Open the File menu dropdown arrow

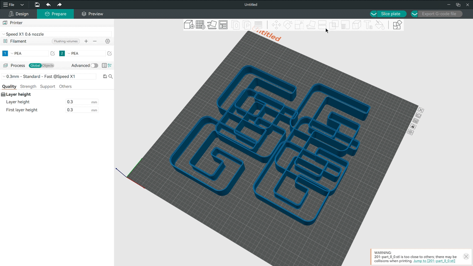point(22,5)
